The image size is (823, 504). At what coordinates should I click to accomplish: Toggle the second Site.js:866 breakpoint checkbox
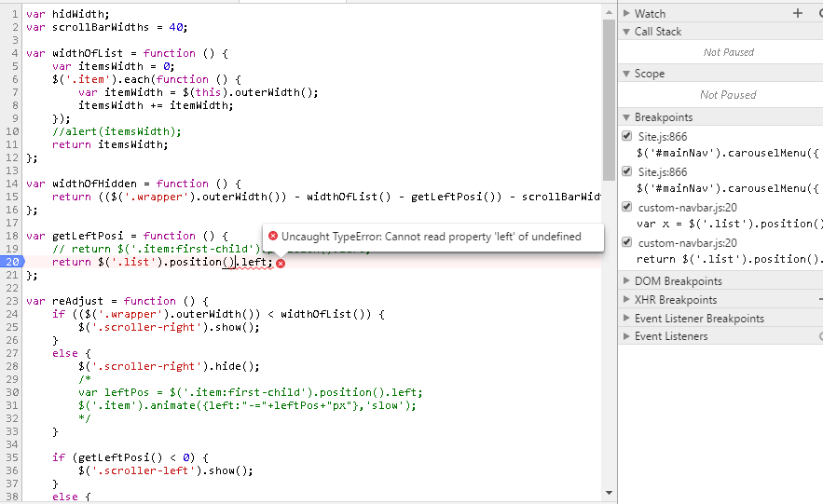click(626, 171)
